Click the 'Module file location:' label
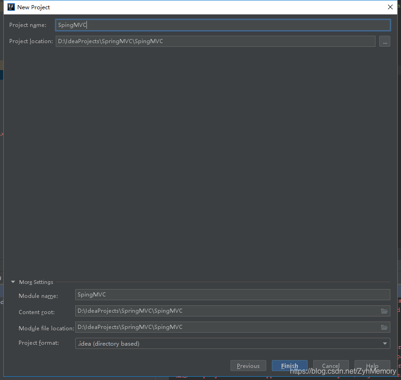 [46, 328]
